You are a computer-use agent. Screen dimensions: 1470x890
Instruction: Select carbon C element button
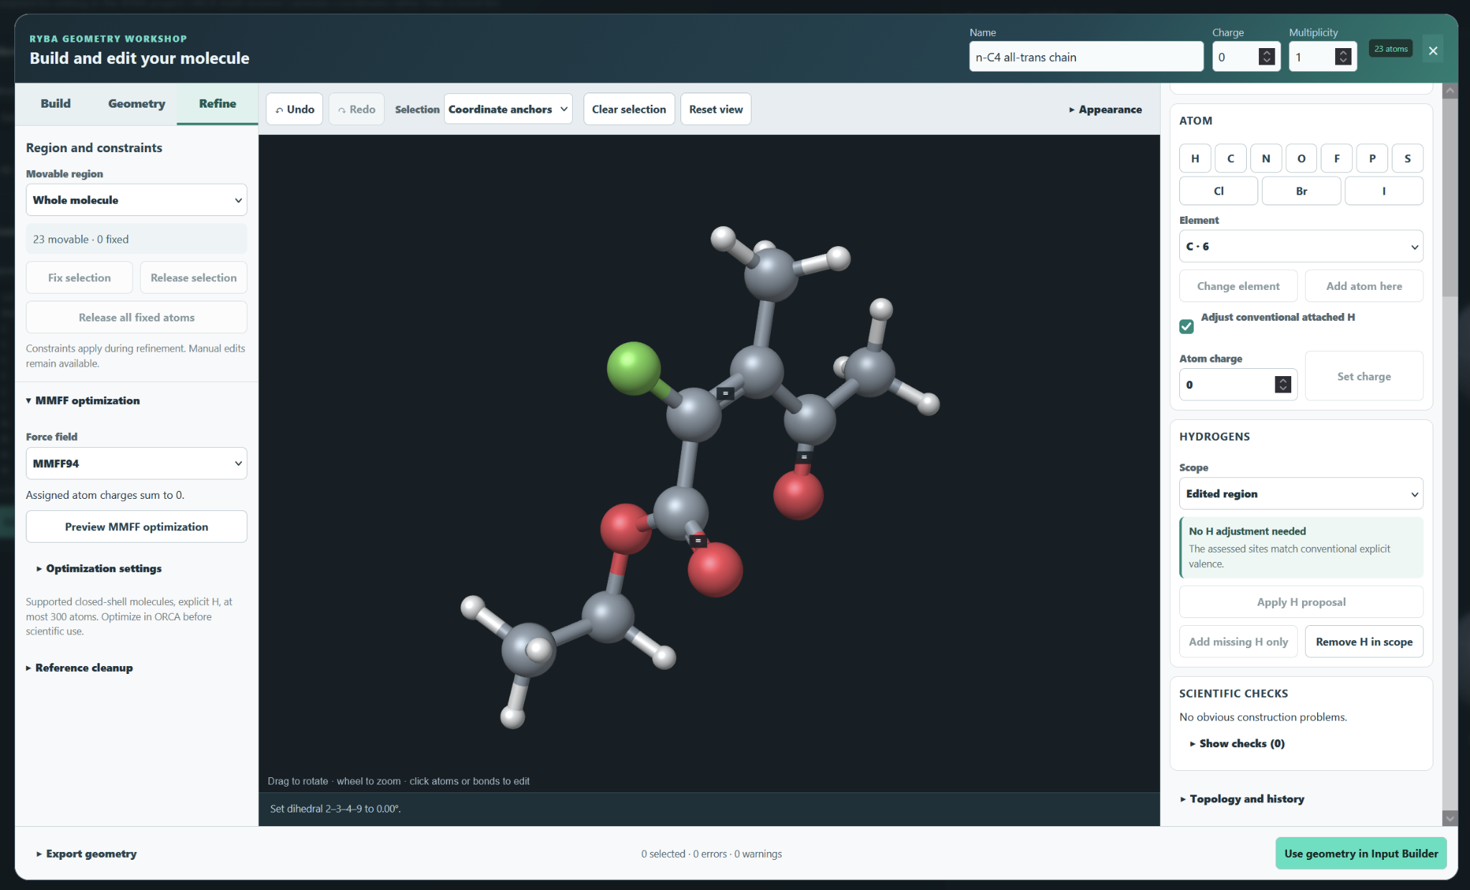coord(1230,159)
